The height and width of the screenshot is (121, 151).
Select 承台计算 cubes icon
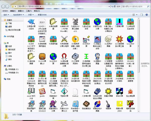(x=119, y=91)
